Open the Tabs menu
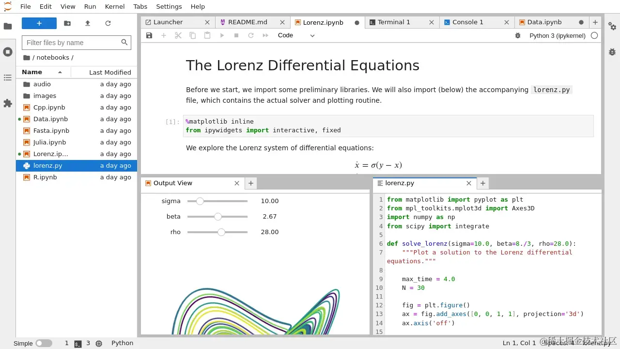 click(x=140, y=6)
